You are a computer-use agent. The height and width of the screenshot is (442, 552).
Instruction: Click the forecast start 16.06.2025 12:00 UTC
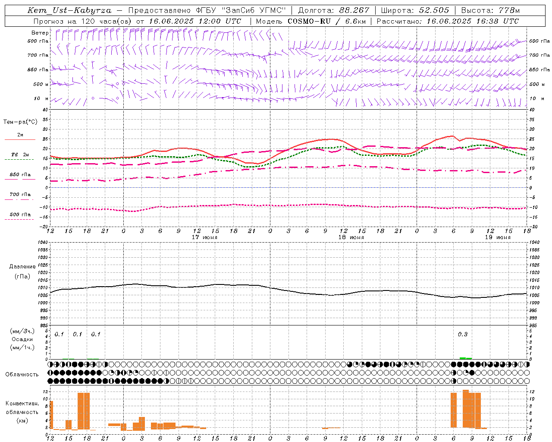point(195,21)
